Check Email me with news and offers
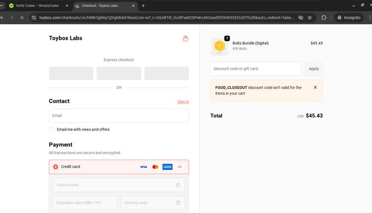The width and height of the screenshot is (372, 213). pos(52,129)
